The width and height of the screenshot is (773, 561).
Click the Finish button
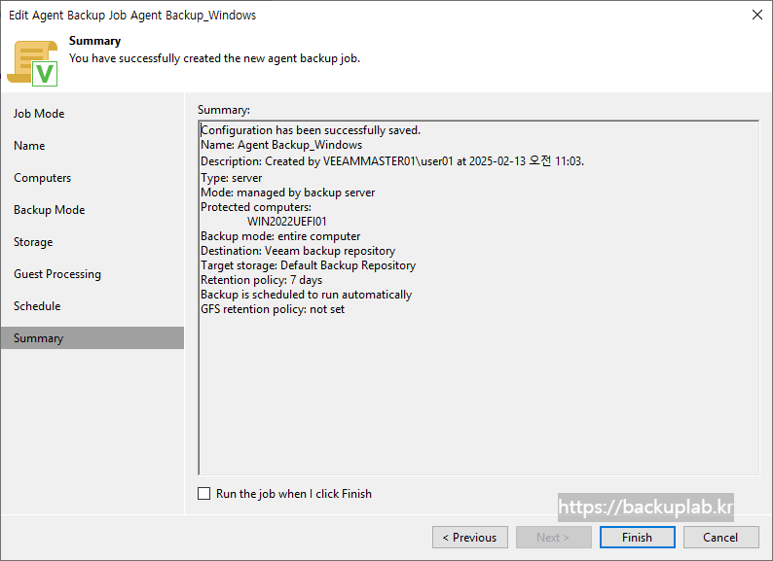click(637, 537)
